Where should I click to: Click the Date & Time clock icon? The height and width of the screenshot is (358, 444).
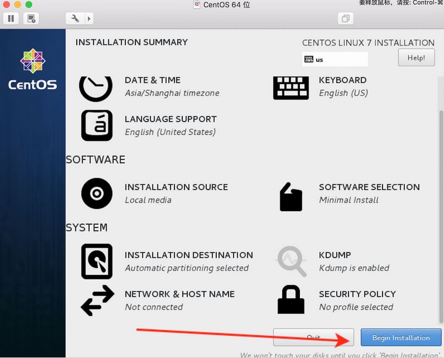(x=95, y=88)
